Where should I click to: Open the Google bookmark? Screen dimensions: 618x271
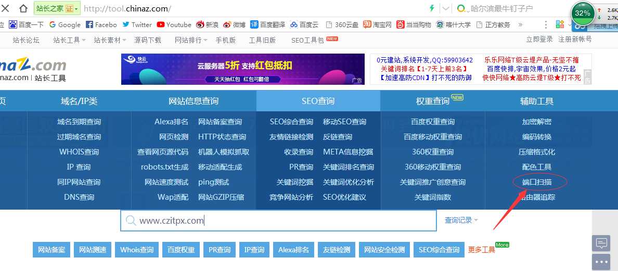click(65, 24)
